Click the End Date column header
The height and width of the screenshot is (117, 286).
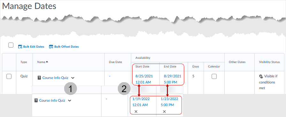click(x=170, y=66)
